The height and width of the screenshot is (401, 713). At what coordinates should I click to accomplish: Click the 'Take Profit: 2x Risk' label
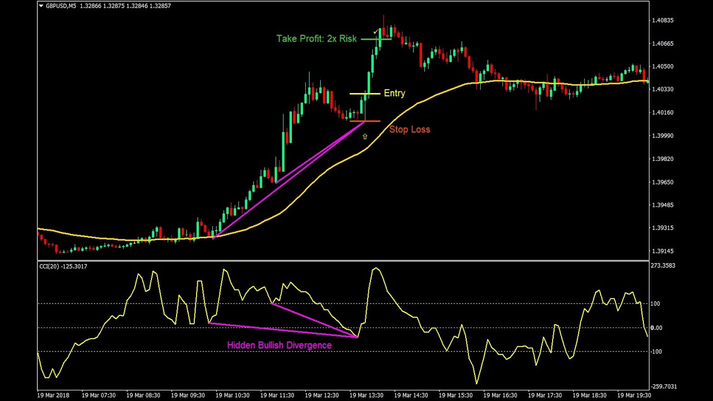coord(316,38)
